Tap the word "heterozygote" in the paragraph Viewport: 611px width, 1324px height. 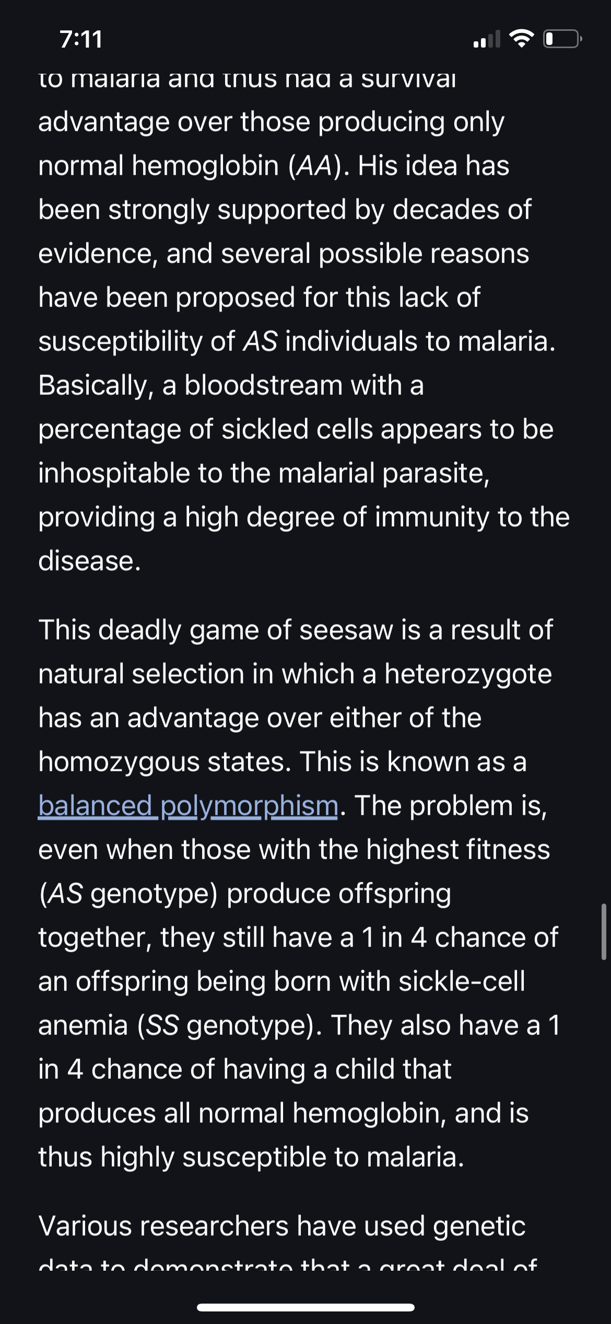[468, 675]
